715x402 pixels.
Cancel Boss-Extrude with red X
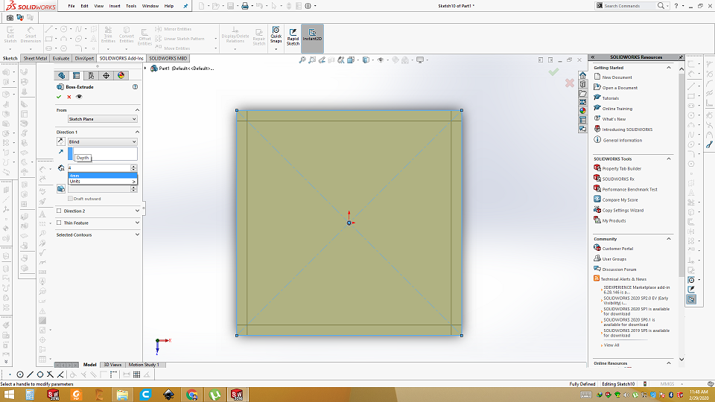69,97
